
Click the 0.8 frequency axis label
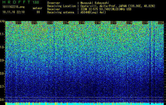tap(2, 73)
